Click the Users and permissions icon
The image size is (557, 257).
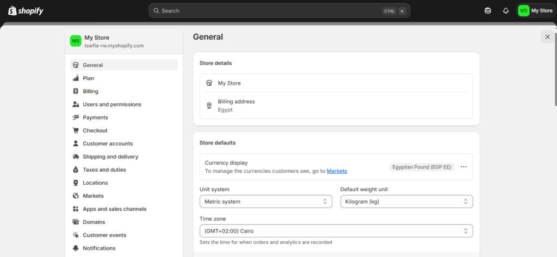(76, 104)
